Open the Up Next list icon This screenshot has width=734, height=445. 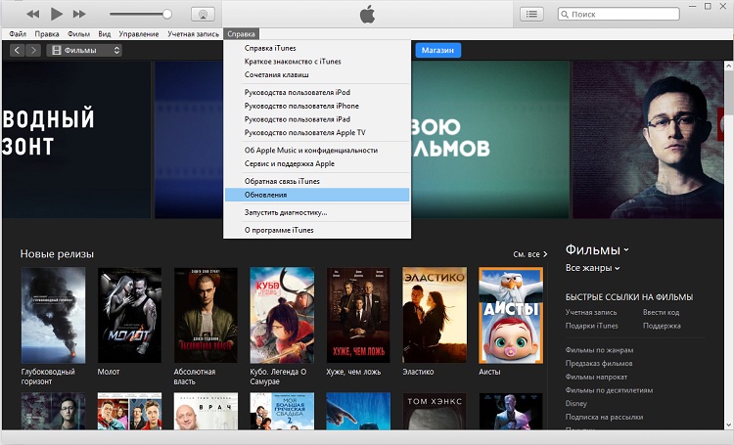coord(531,14)
